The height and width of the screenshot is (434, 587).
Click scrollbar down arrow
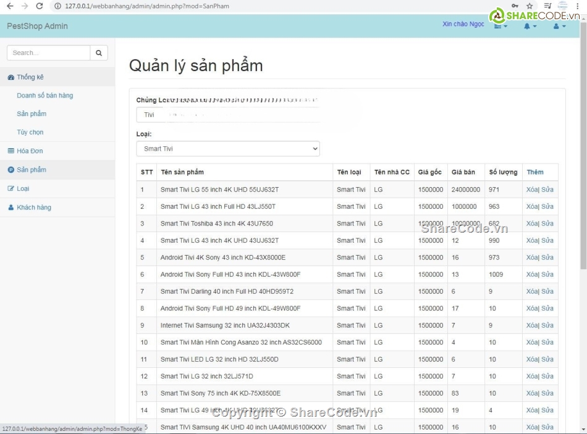tap(583, 430)
